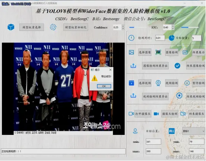
Task: Click the warning triangle in the dialog
Action: pos(94,78)
